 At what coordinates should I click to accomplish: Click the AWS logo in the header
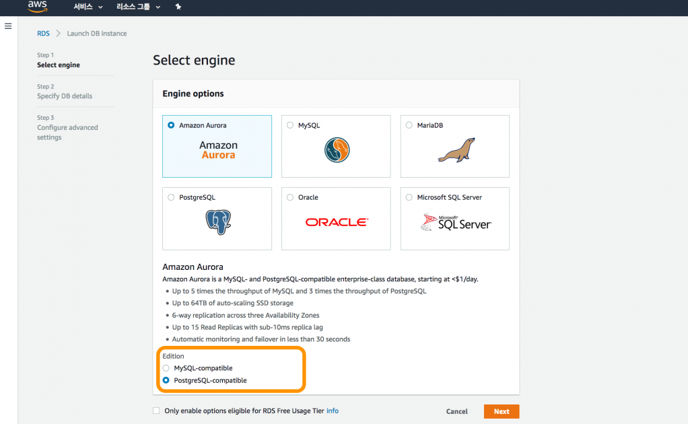click(37, 7)
